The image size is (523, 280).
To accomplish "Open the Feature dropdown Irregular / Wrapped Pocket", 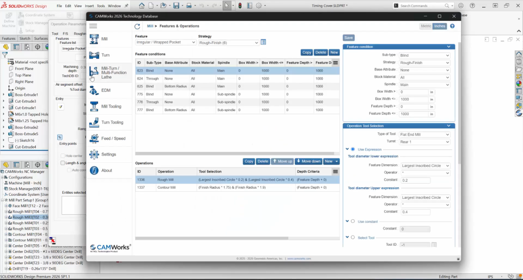I will pyautogui.click(x=165, y=42).
